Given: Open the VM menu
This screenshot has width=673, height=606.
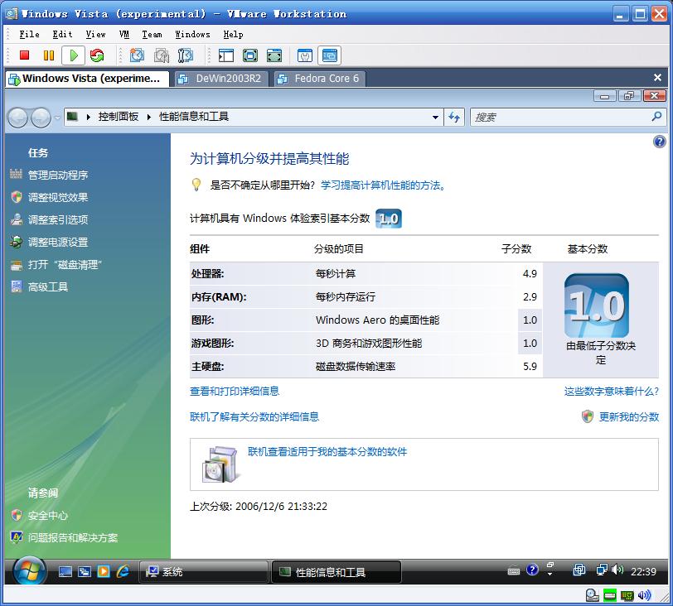Looking at the screenshot, I should click(x=124, y=34).
